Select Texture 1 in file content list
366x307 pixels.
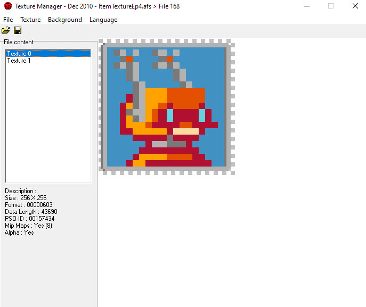click(48, 61)
